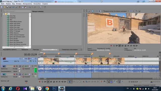Mute video track 1
161x91 pixels.
pyautogui.click(x=33, y=59)
